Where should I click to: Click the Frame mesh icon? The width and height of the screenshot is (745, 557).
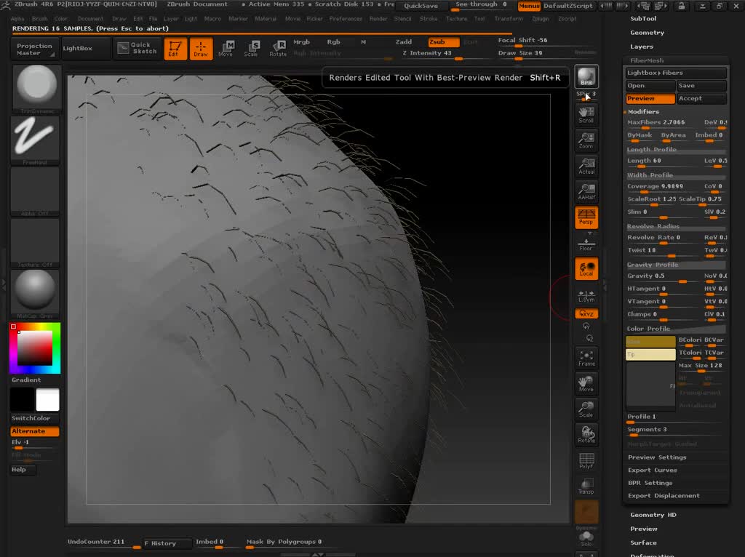click(x=586, y=358)
